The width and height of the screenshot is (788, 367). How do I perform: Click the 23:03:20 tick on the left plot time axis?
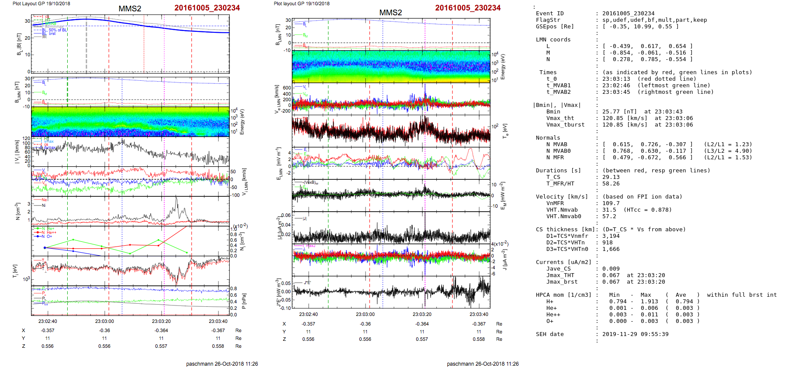coord(161,321)
